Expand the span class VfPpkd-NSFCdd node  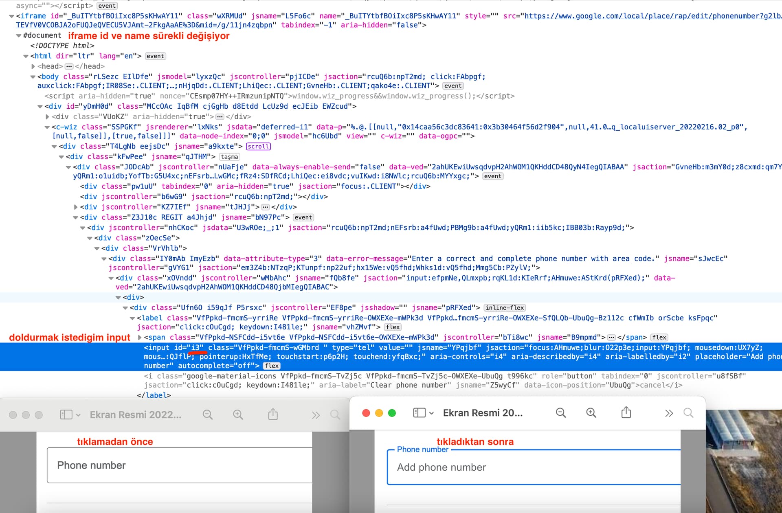tap(140, 338)
